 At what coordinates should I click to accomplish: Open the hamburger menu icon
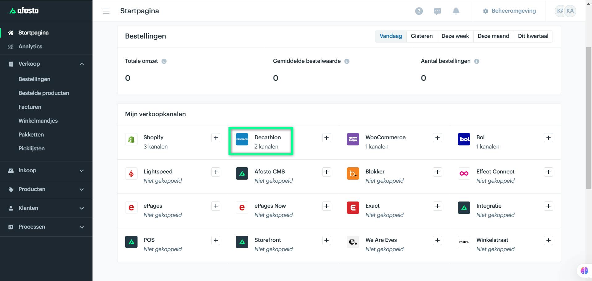(x=106, y=11)
